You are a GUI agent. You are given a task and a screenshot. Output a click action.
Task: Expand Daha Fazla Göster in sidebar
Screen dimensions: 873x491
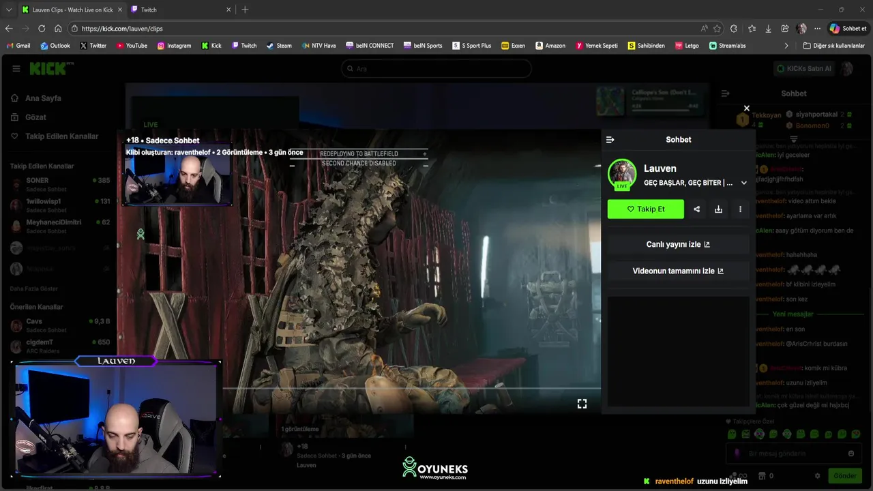tap(34, 289)
